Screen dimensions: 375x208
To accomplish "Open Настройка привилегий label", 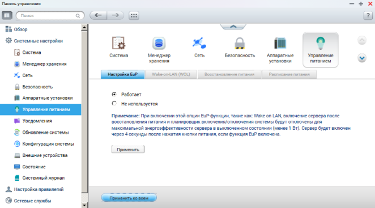I will click(x=39, y=189).
